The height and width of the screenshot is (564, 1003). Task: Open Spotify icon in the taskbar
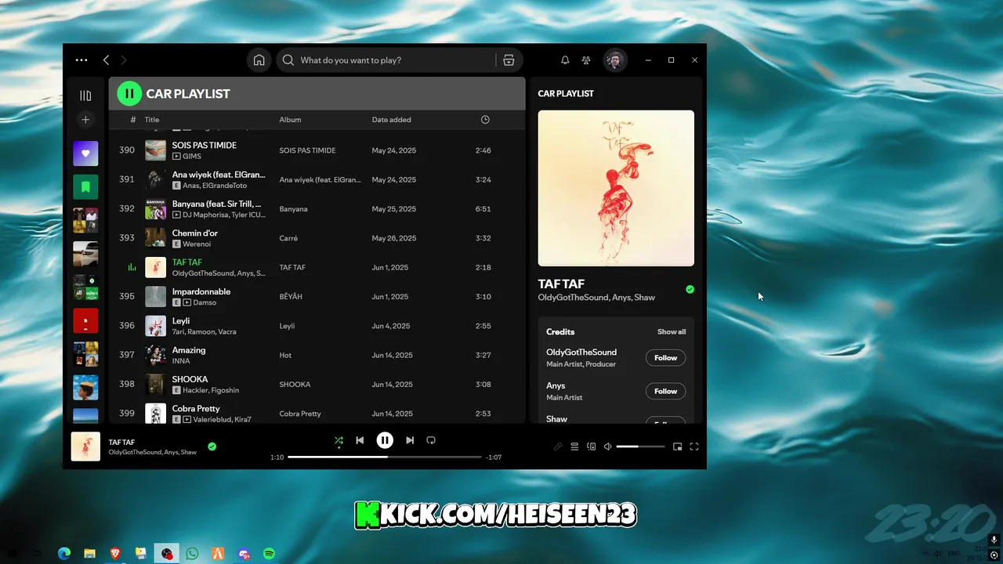pos(269,554)
